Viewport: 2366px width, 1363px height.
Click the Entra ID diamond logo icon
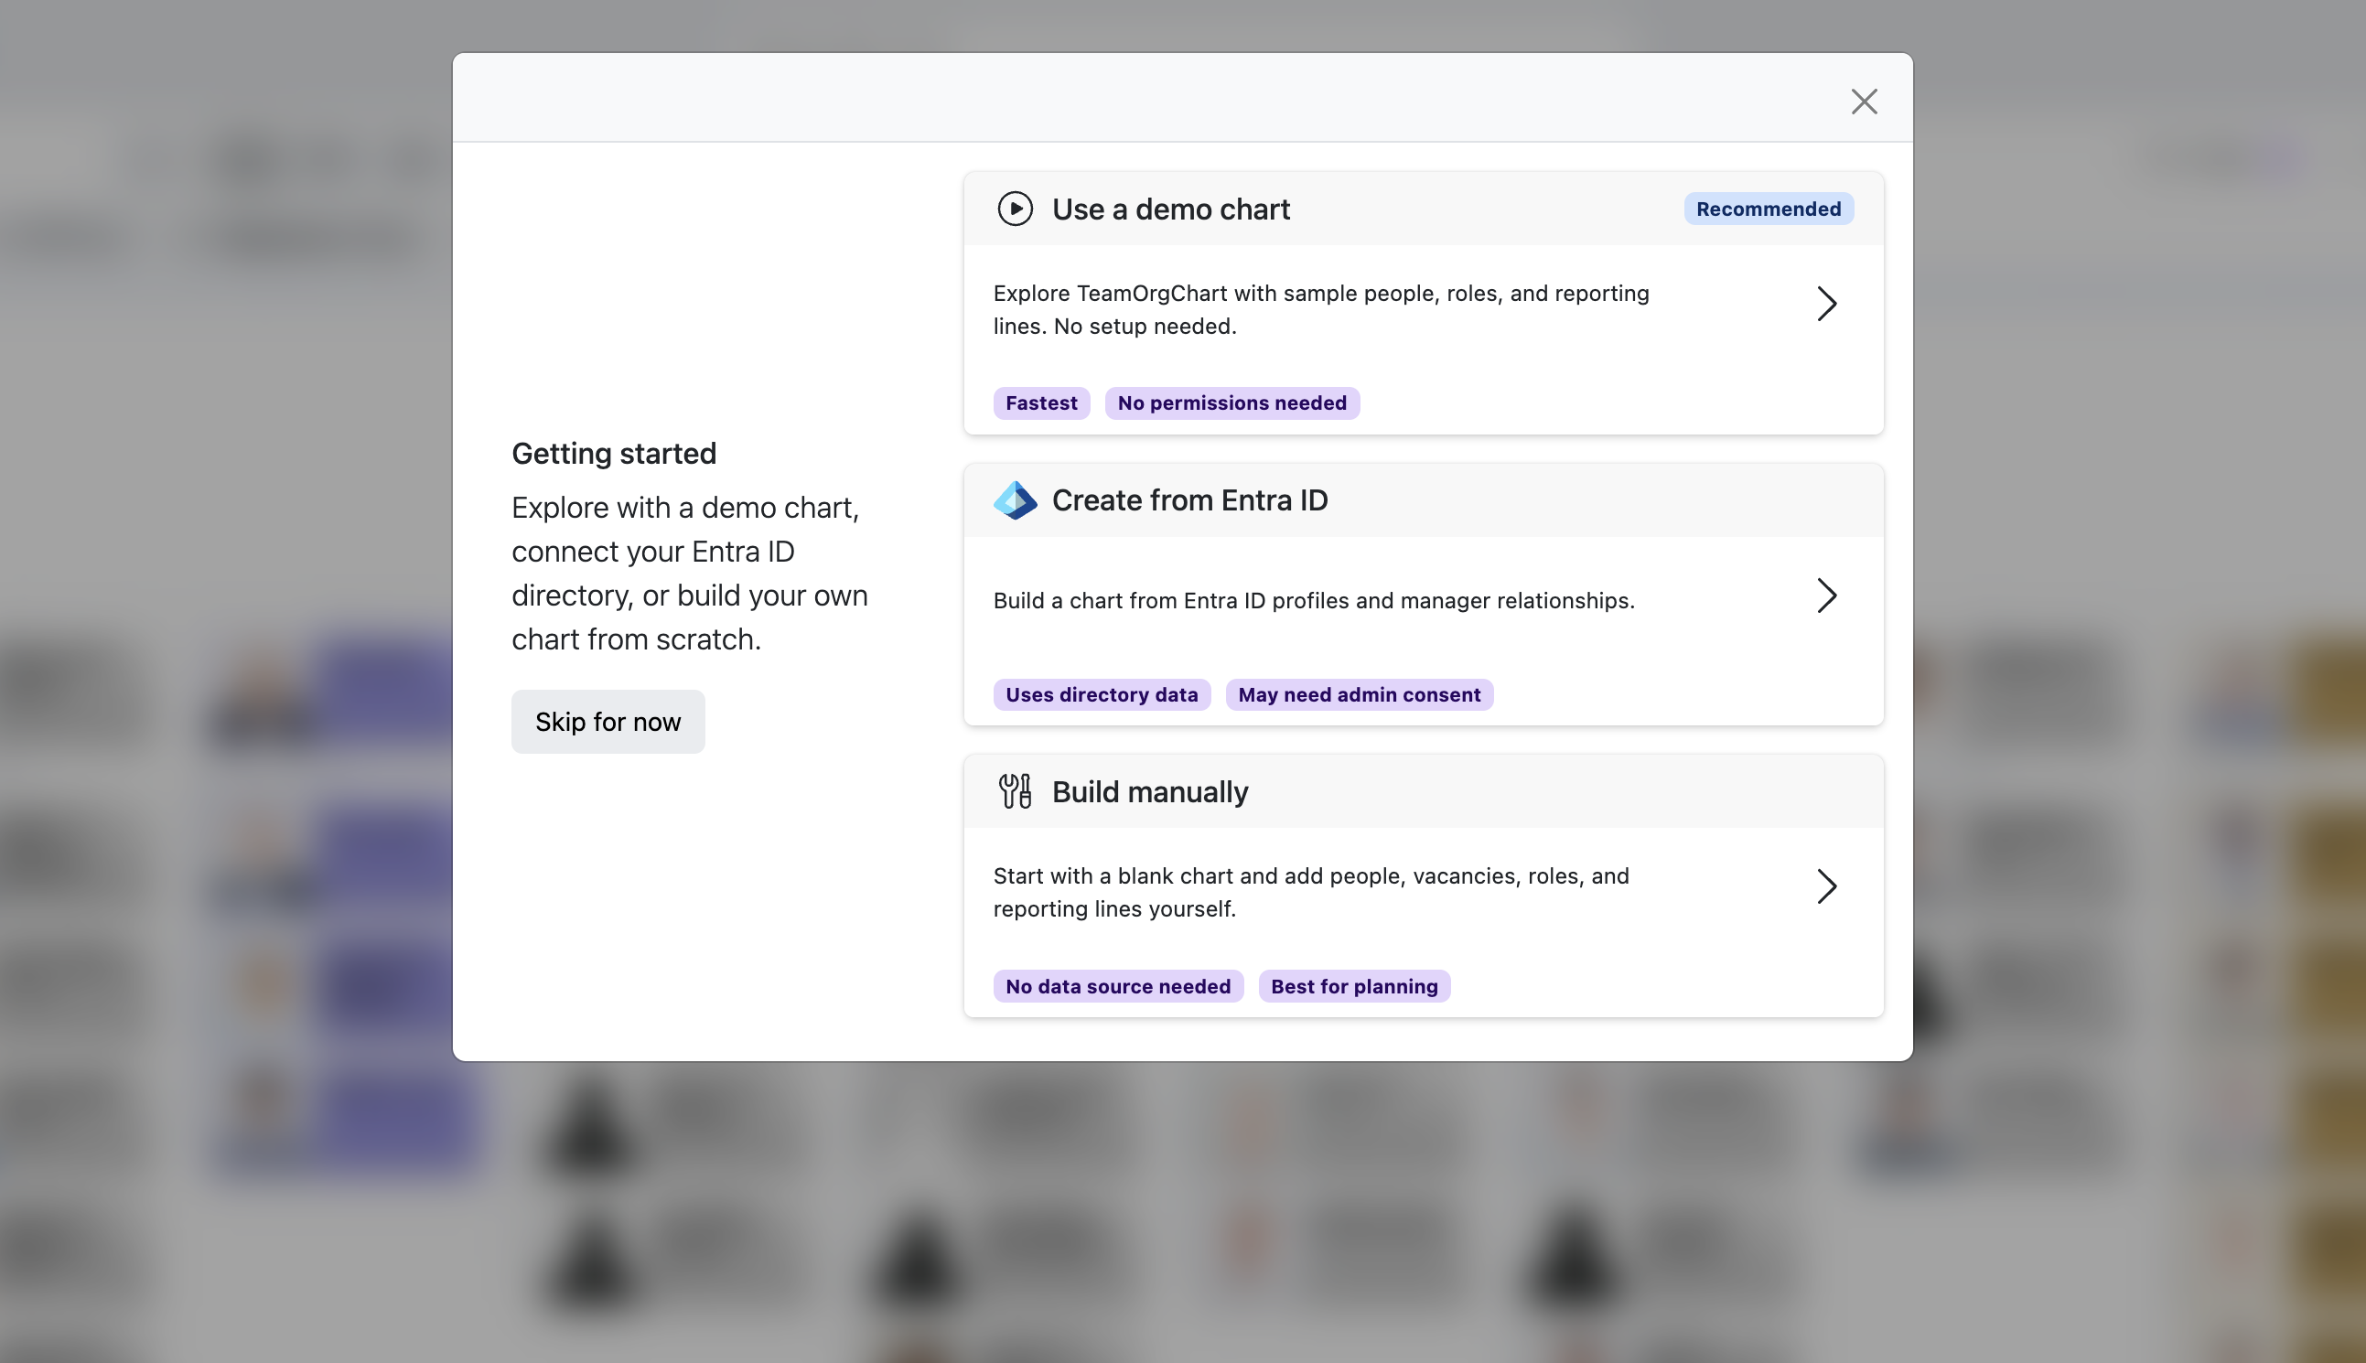[x=1015, y=500]
